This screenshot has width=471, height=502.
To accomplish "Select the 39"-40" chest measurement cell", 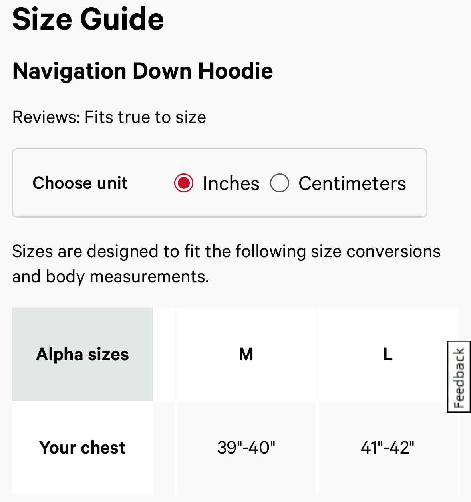I will [x=246, y=448].
